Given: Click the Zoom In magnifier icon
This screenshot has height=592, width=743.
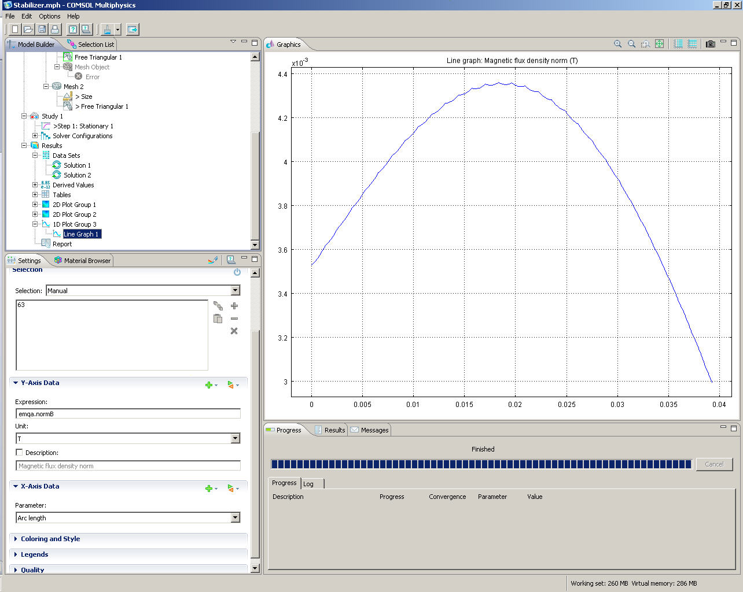Looking at the screenshot, I should 618,44.
